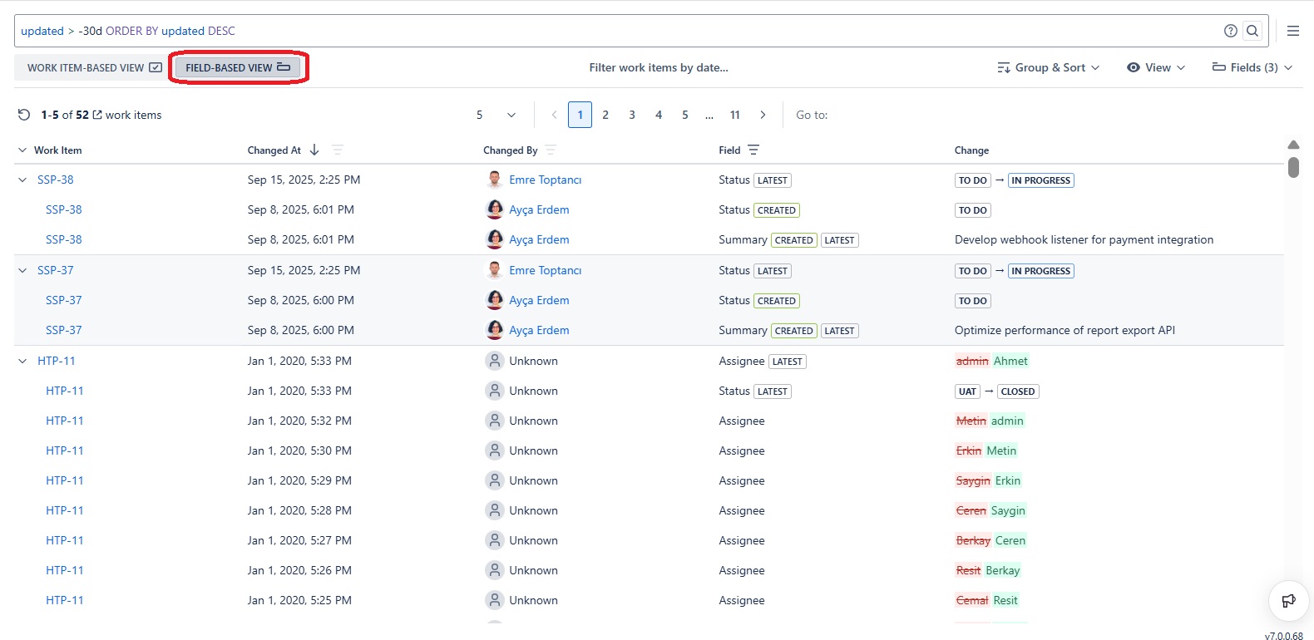Open the external link icon next to 52

click(97, 115)
